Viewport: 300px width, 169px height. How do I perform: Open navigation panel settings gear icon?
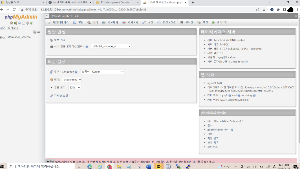pyautogui.click(x=27, y=23)
